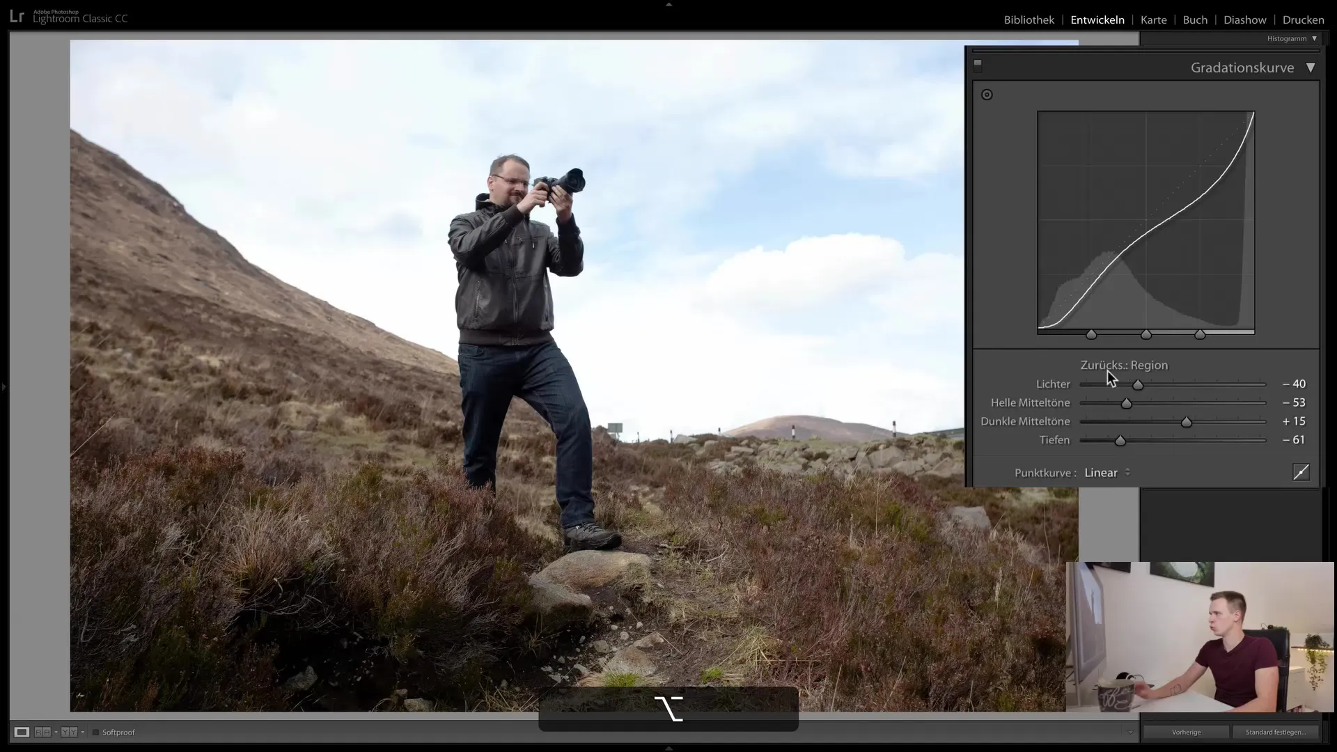The width and height of the screenshot is (1337, 752).
Task: Click the Vorherige button
Action: pos(1186,732)
